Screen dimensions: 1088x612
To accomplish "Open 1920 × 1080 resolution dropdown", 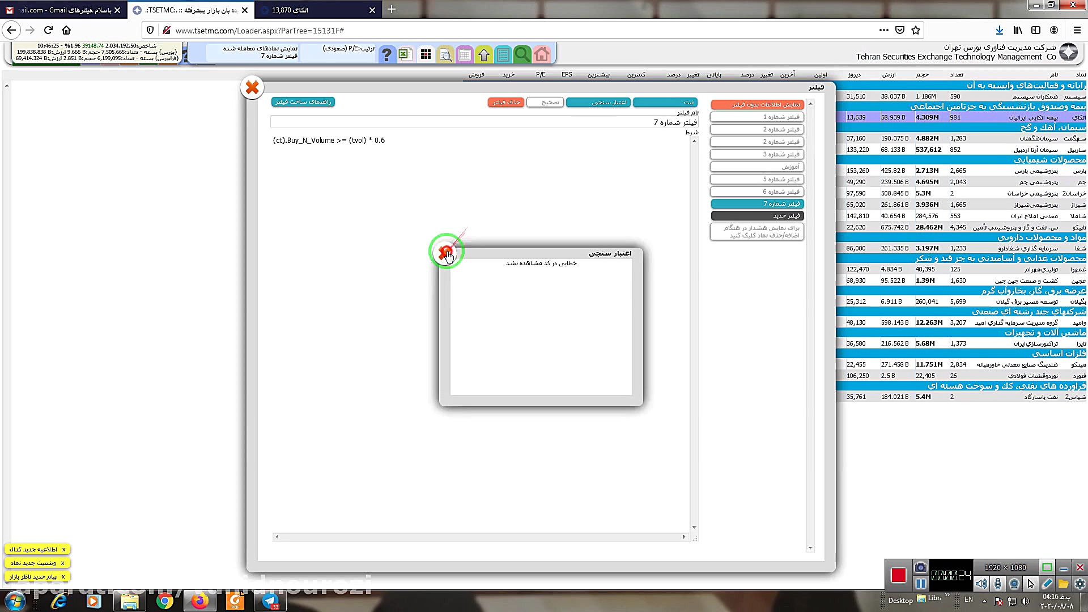I will coord(1005,567).
